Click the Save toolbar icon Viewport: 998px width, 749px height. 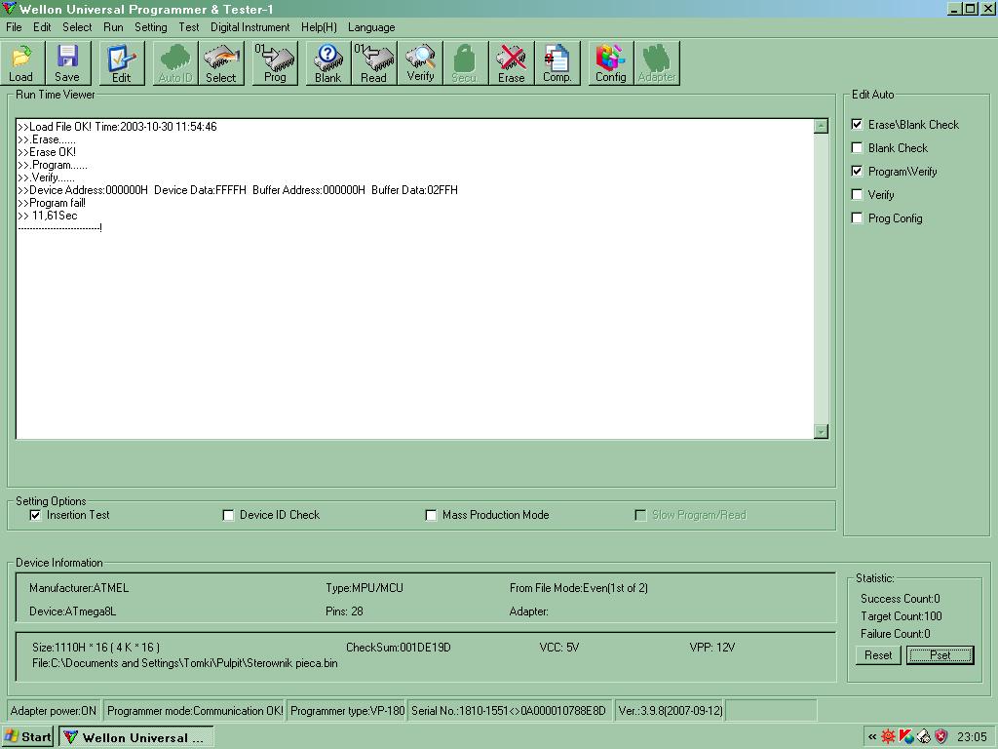coord(67,62)
